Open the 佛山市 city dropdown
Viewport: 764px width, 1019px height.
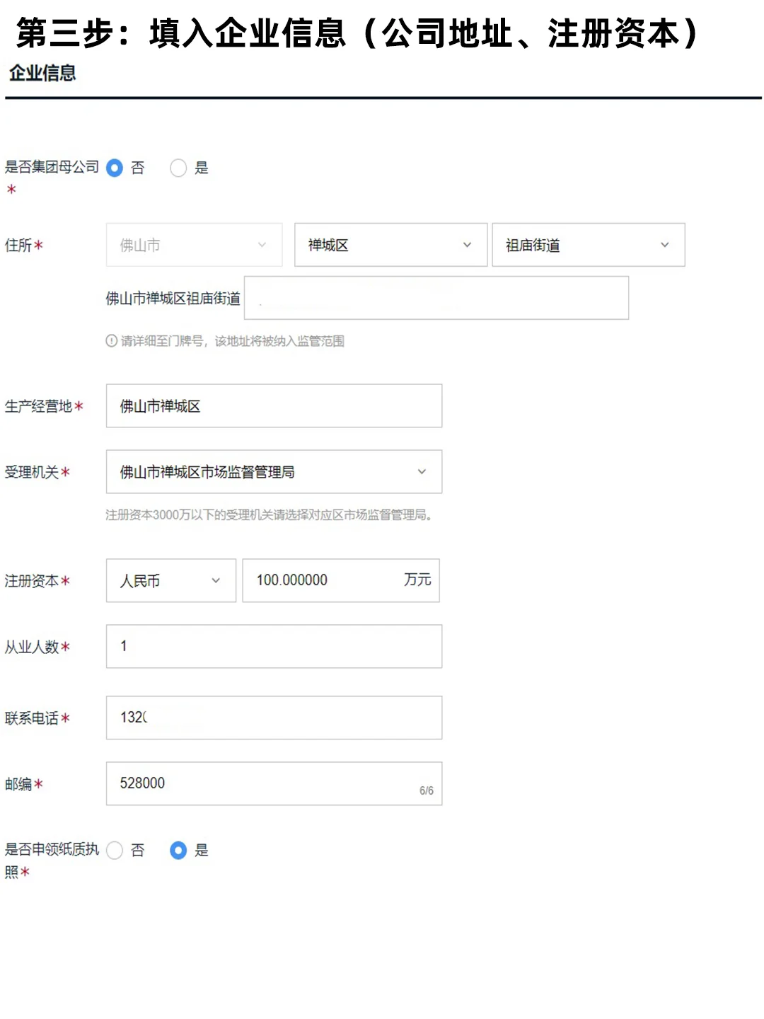click(x=194, y=245)
